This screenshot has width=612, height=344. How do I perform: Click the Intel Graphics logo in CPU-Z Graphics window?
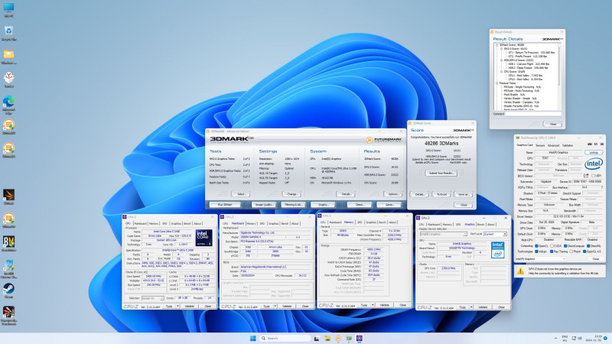498,250
